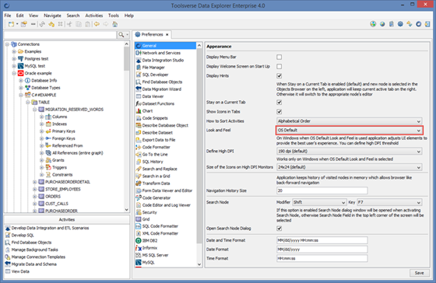Open Data Integration Studio preferences

[163, 60]
